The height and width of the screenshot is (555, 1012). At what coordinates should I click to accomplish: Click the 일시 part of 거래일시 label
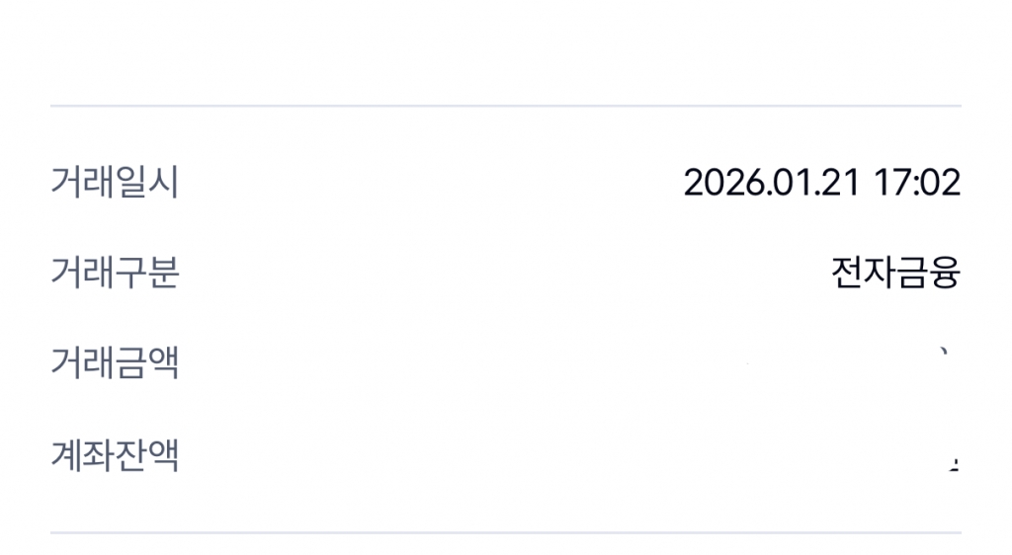pos(147,184)
